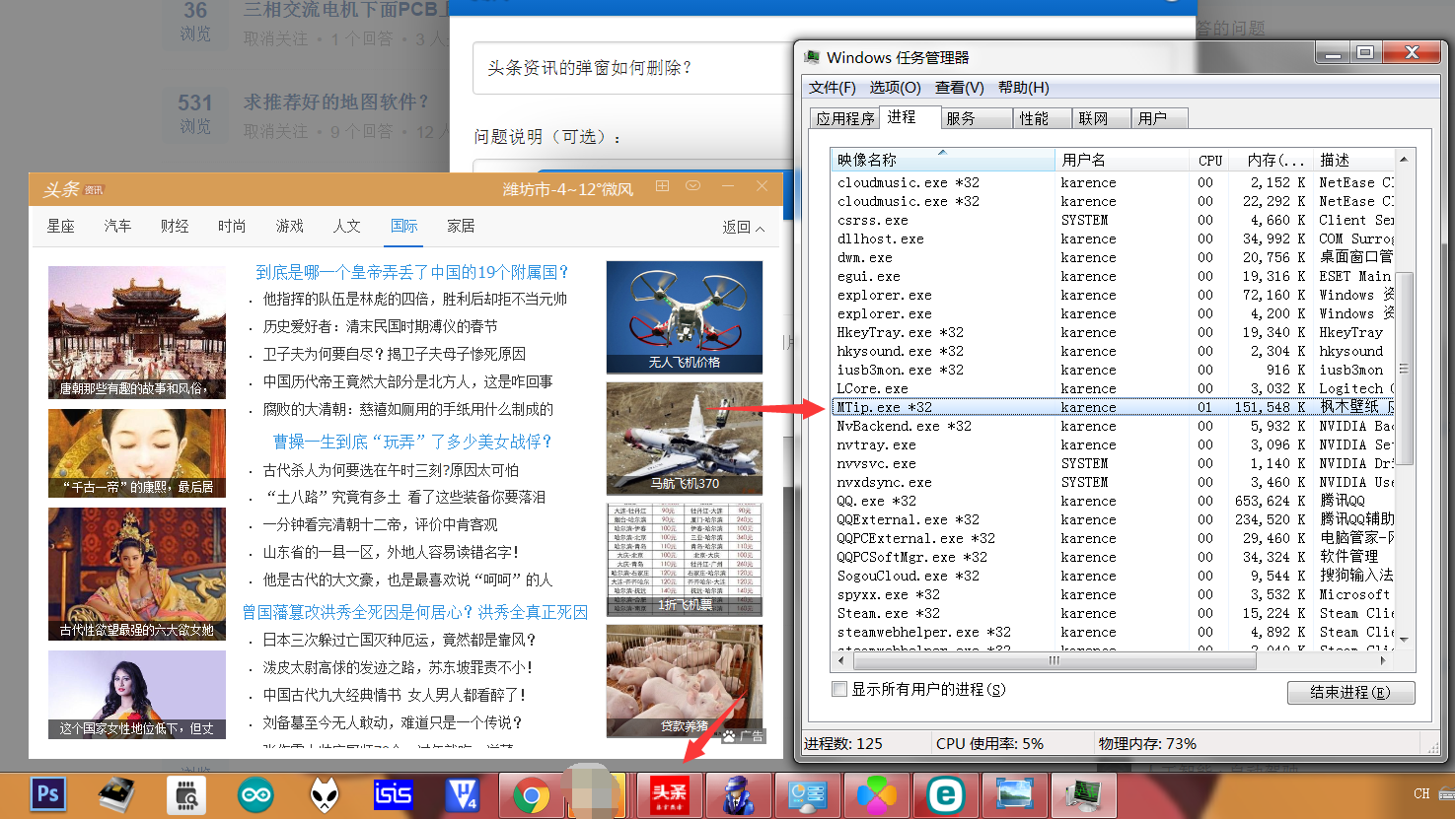Open foobar2000 from the taskbar
The image size is (1455, 819).
pos(325,793)
